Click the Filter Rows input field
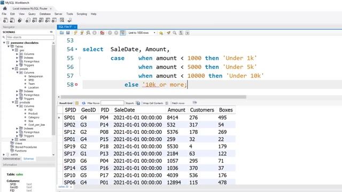This screenshot has height=192, width=342. click(x=112, y=103)
